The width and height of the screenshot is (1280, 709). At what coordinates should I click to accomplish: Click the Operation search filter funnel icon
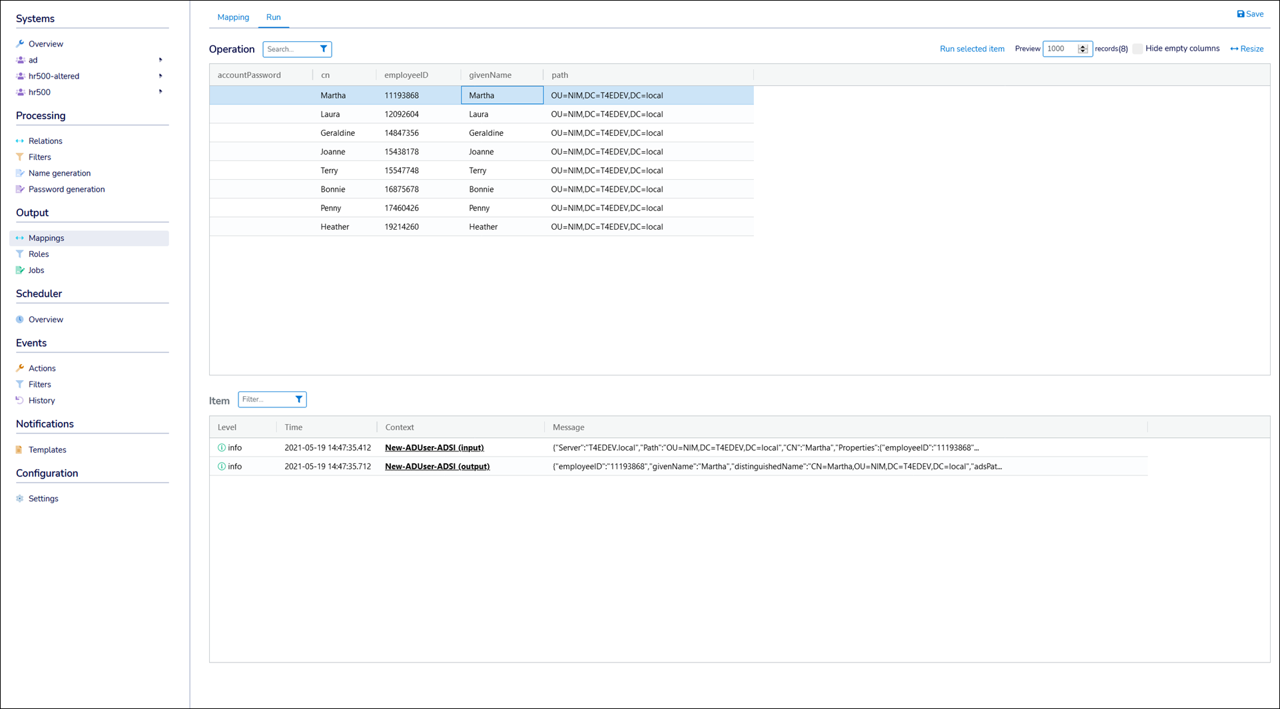click(324, 49)
